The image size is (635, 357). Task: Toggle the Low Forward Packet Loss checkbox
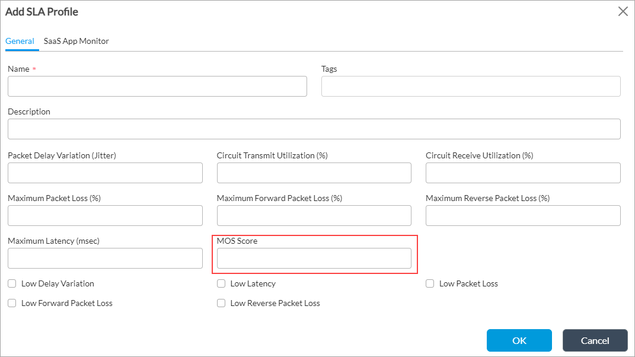coord(12,303)
